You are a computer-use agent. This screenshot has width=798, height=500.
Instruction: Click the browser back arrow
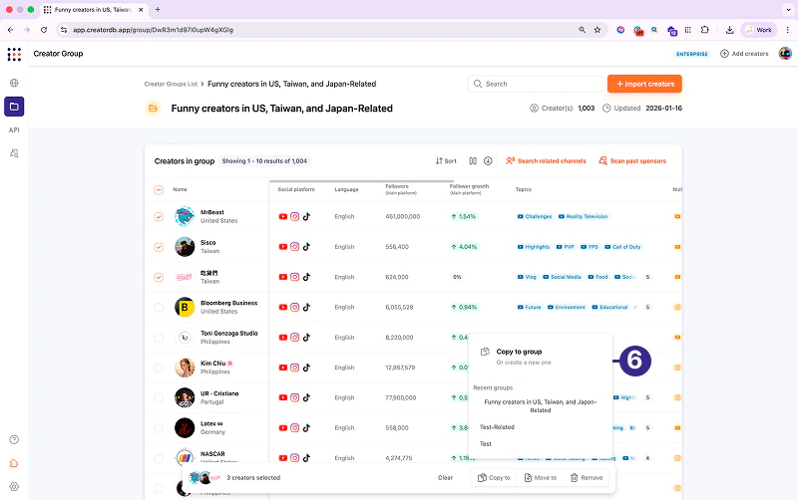pos(10,30)
